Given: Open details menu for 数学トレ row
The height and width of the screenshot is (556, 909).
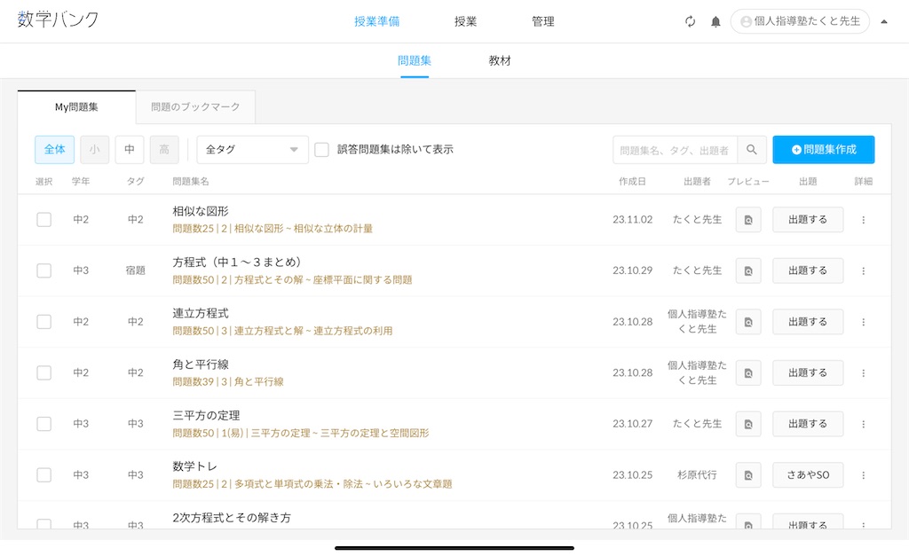Looking at the screenshot, I should point(863,475).
